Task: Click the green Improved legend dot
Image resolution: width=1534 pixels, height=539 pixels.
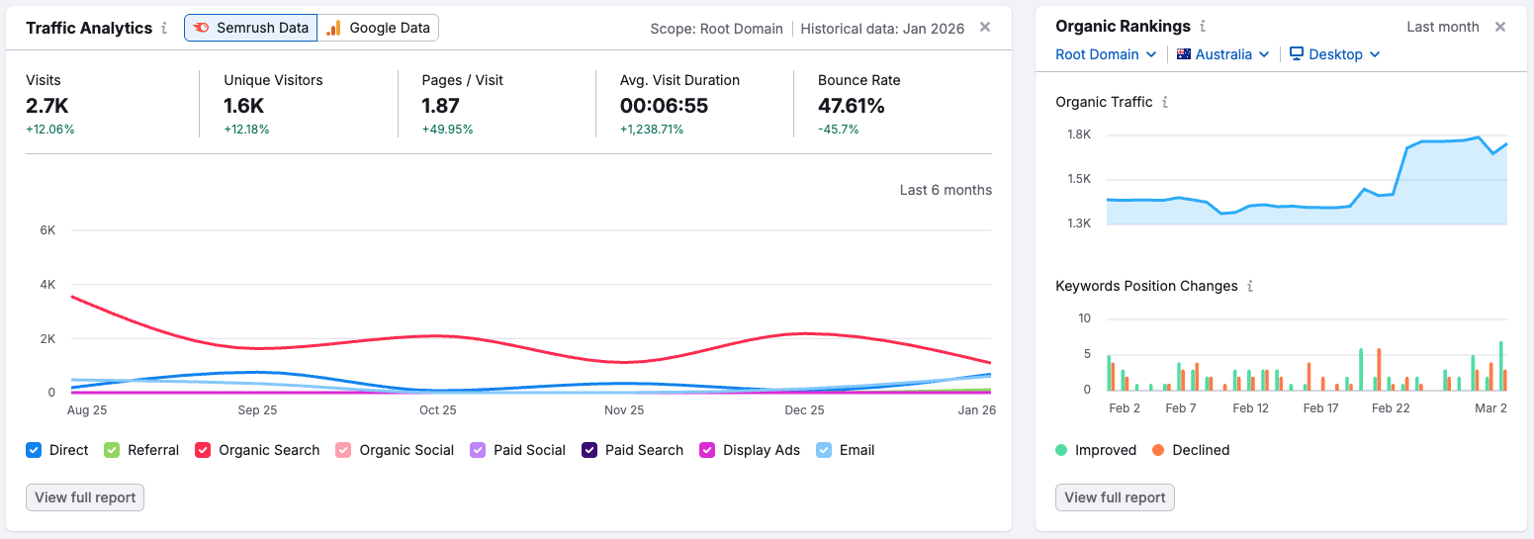Action: click(1061, 450)
